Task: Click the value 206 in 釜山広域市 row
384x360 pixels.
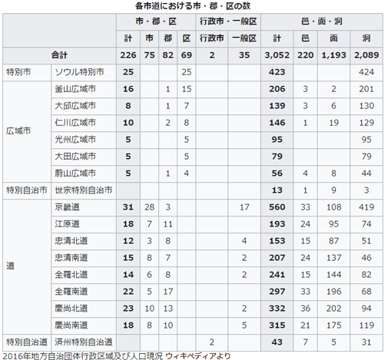Action: [277, 89]
